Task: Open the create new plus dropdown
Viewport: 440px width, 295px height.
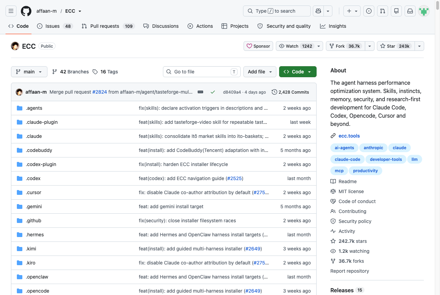Action: [352, 11]
